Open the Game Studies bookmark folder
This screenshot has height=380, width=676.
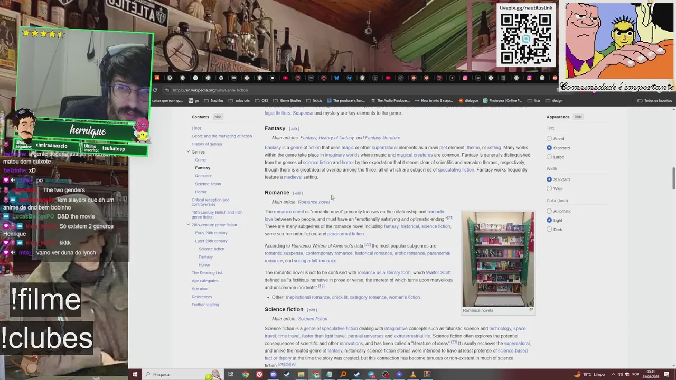point(287,100)
